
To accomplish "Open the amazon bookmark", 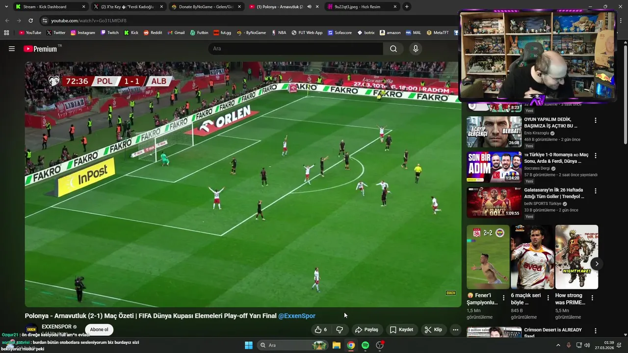I will [x=390, y=33].
